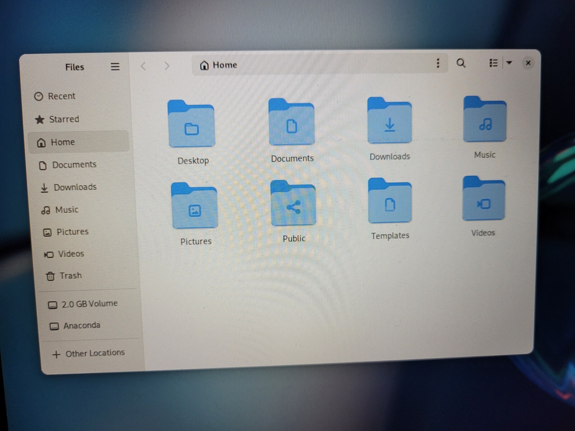Open the Documents folder in main view
Viewport: 575px width, 431px height.
[291, 122]
